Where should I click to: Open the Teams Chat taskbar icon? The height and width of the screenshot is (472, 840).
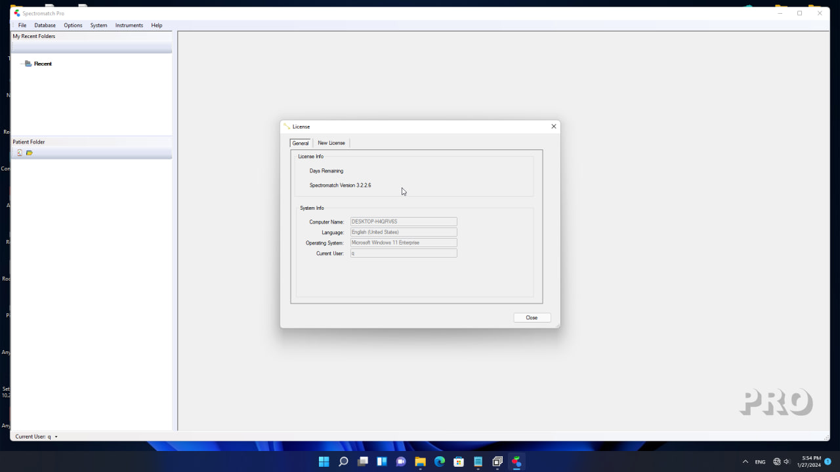[401, 462]
